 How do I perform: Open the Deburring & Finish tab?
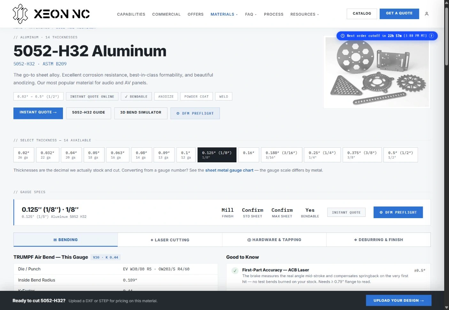coord(378,240)
